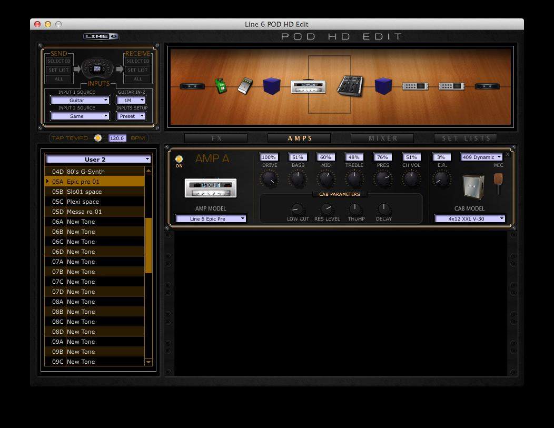Click the silver pedal block in signal chain

click(245, 86)
